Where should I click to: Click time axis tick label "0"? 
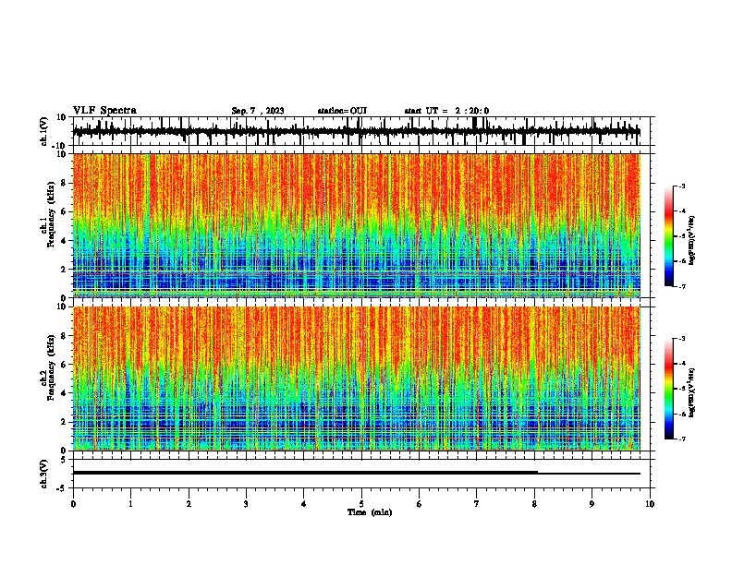click(73, 504)
